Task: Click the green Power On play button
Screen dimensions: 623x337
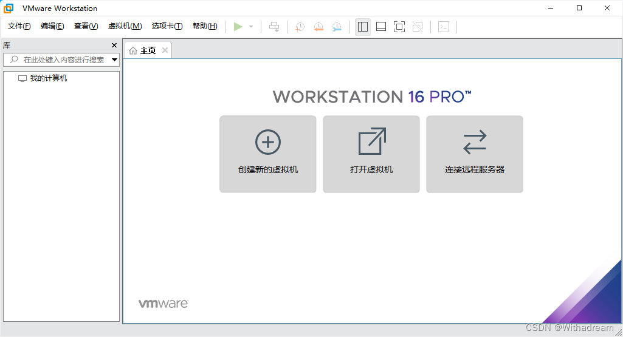Action: pos(238,27)
